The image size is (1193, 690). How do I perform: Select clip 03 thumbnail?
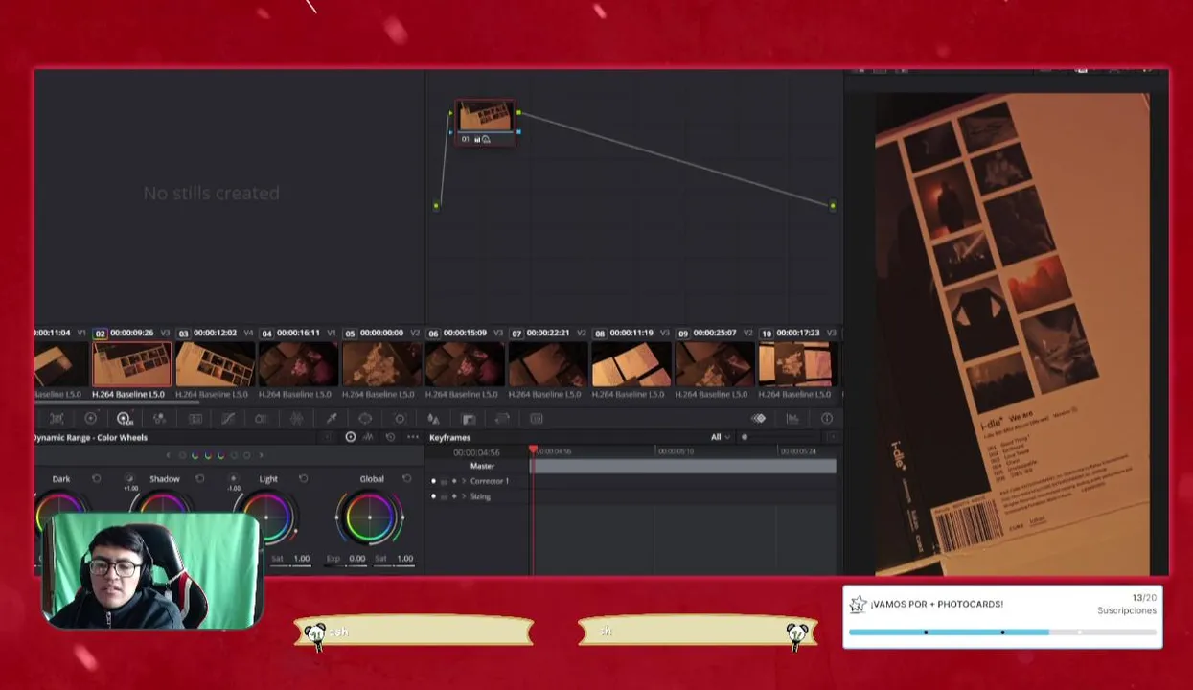tap(215, 364)
